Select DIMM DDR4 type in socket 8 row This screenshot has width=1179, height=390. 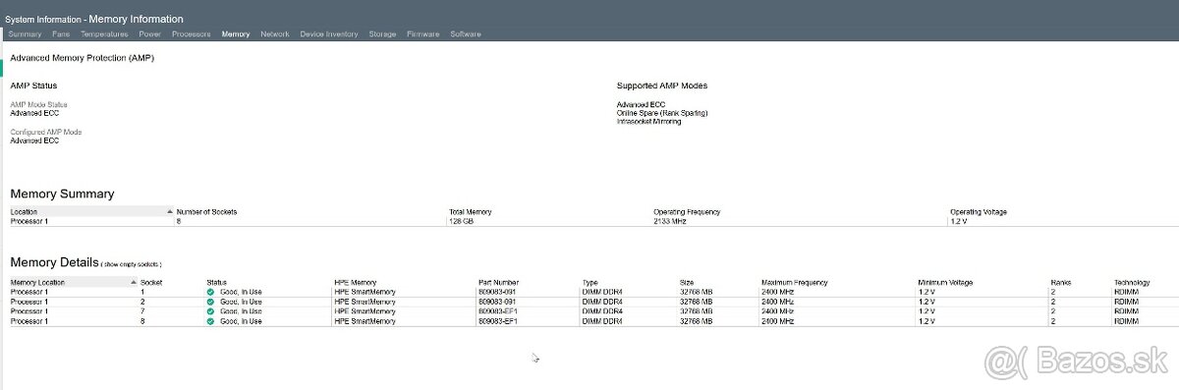click(603, 321)
